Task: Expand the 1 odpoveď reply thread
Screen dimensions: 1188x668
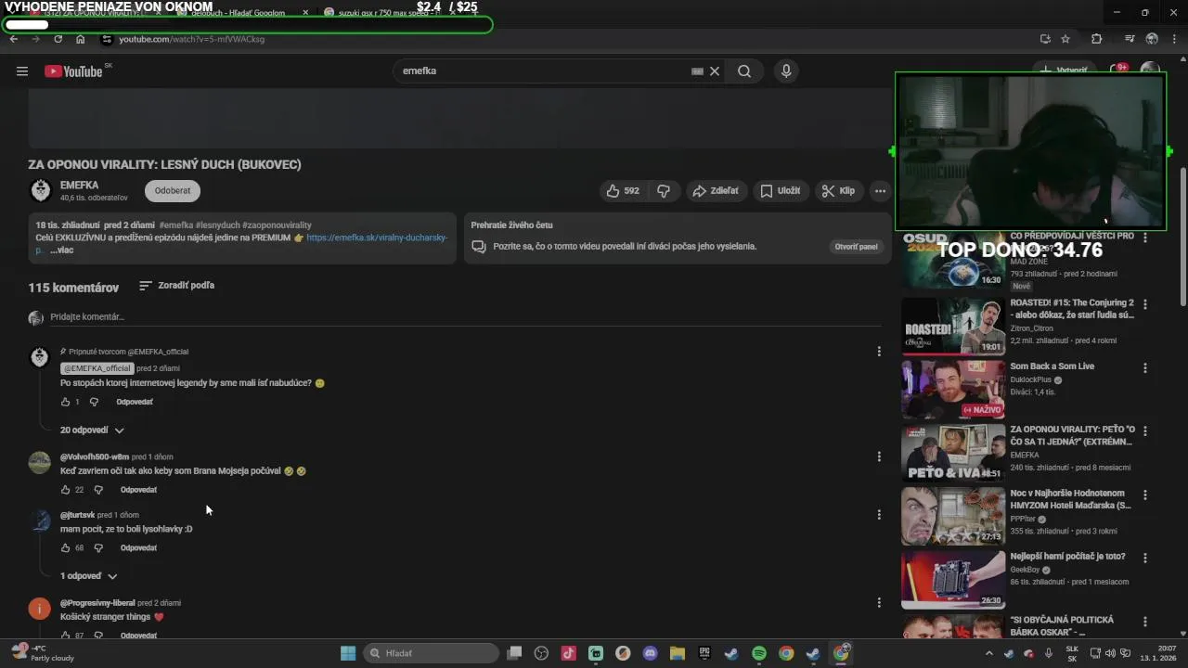Action: click(89, 576)
